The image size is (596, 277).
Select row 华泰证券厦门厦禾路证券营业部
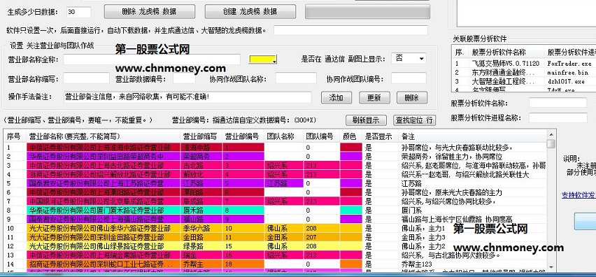click(x=276, y=210)
